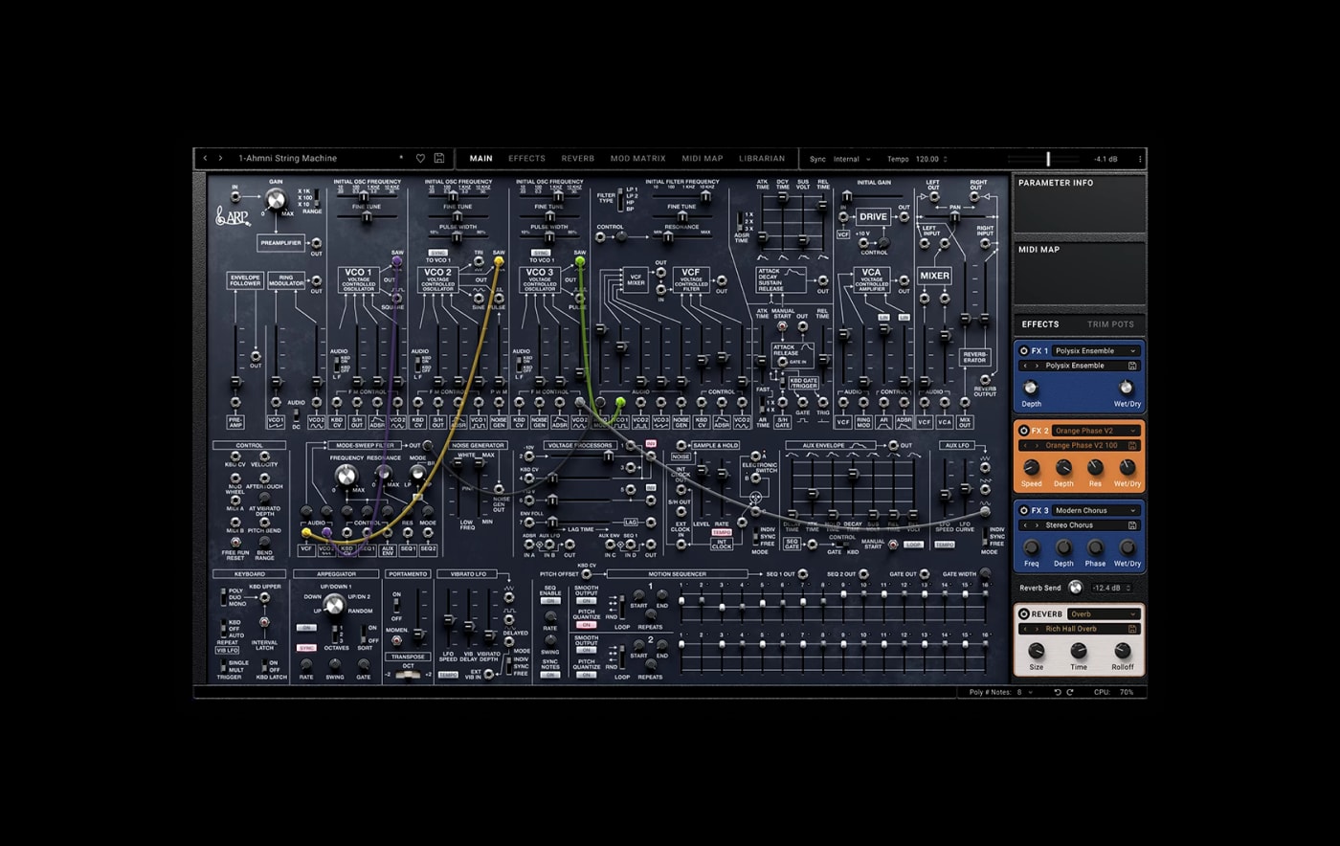Open the FX 3 Modern Chorus type dropdown
The height and width of the screenshot is (846, 1340).
[x=1096, y=511]
